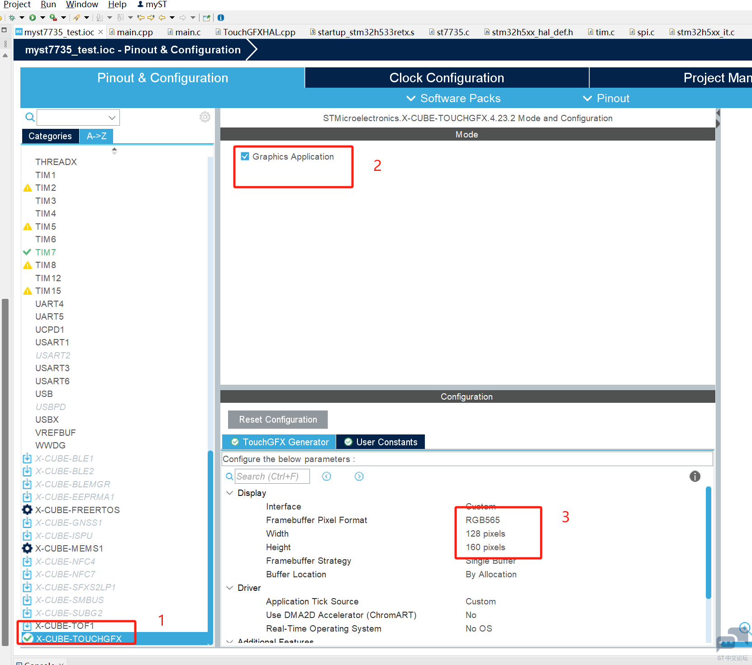Open the category search combo box
The image size is (752, 665).
(78, 118)
